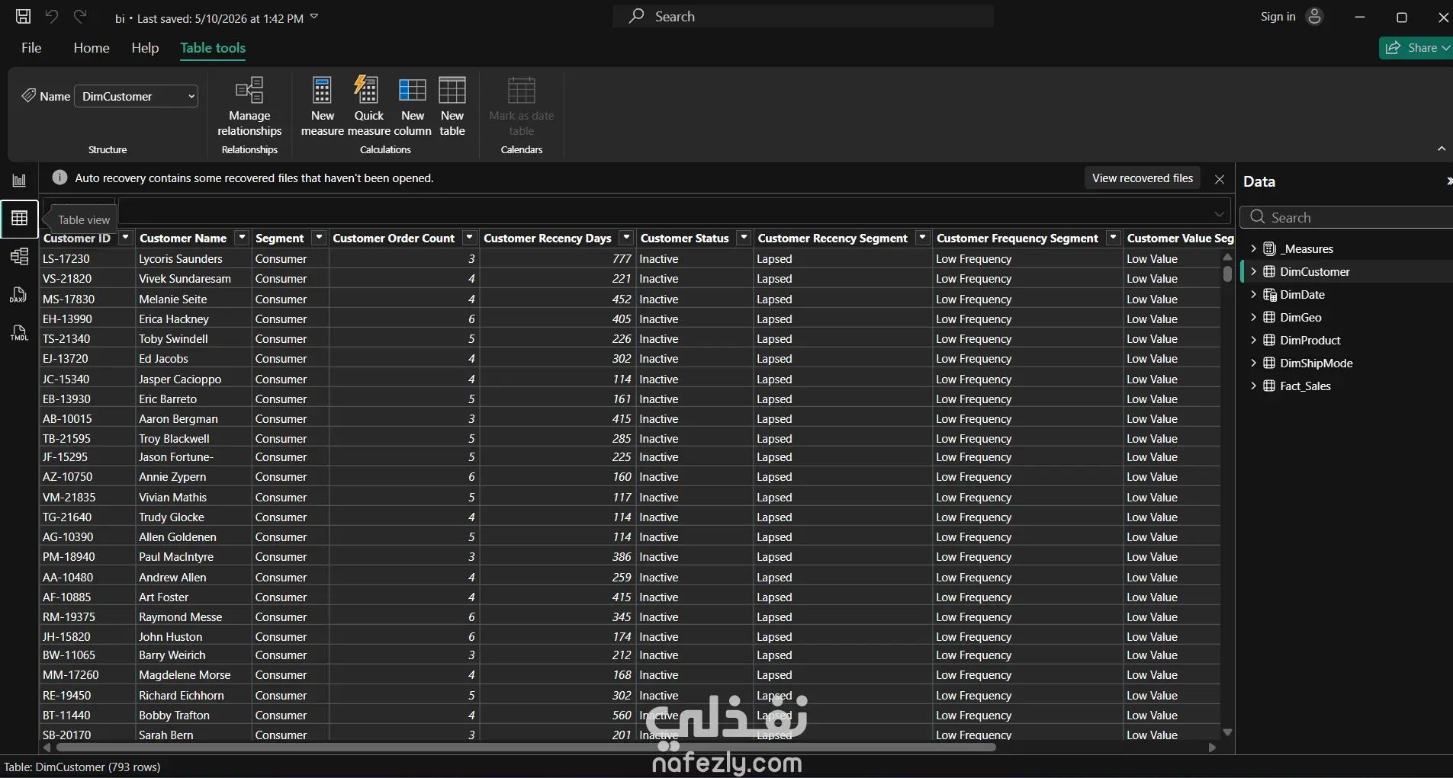This screenshot has height=778, width=1453.
Task: Open the TMDL view icon
Action: pos(19,333)
